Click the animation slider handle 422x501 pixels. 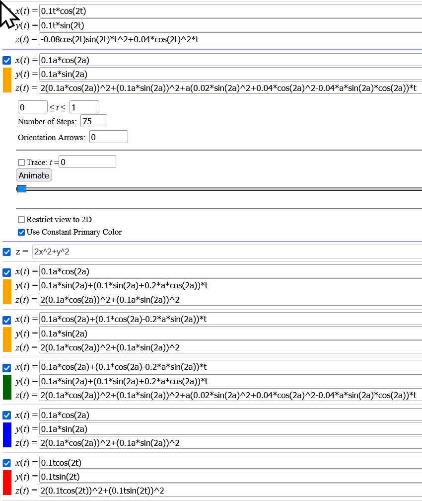[x=21, y=189]
